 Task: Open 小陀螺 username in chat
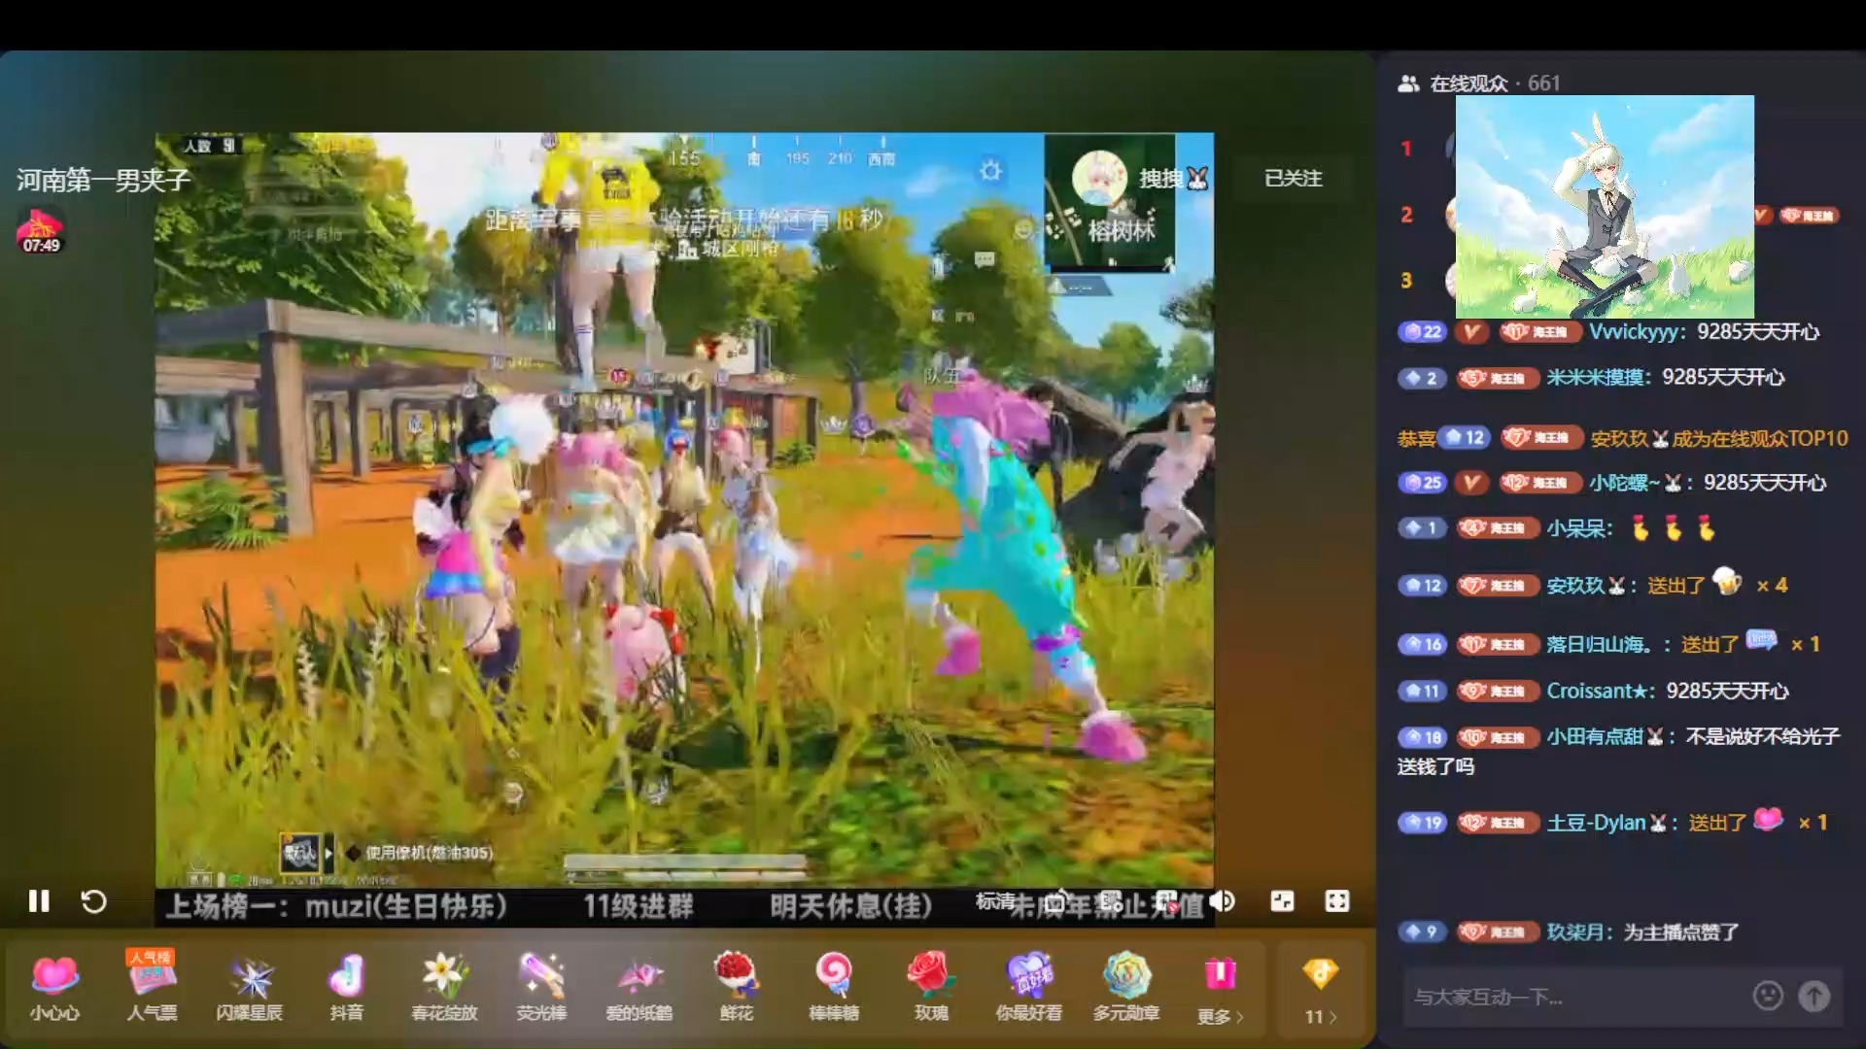(1636, 483)
